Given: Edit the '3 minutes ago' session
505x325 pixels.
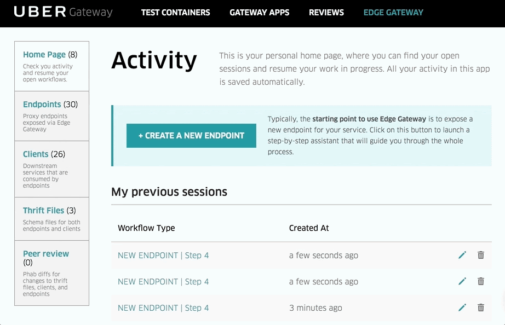Looking at the screenshot, I should (x=462, y=308).
